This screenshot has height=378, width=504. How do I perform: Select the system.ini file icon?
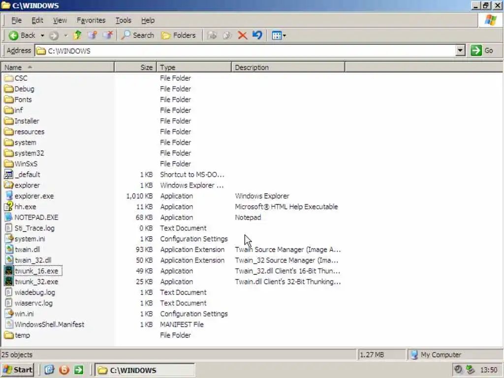point(9,239)
